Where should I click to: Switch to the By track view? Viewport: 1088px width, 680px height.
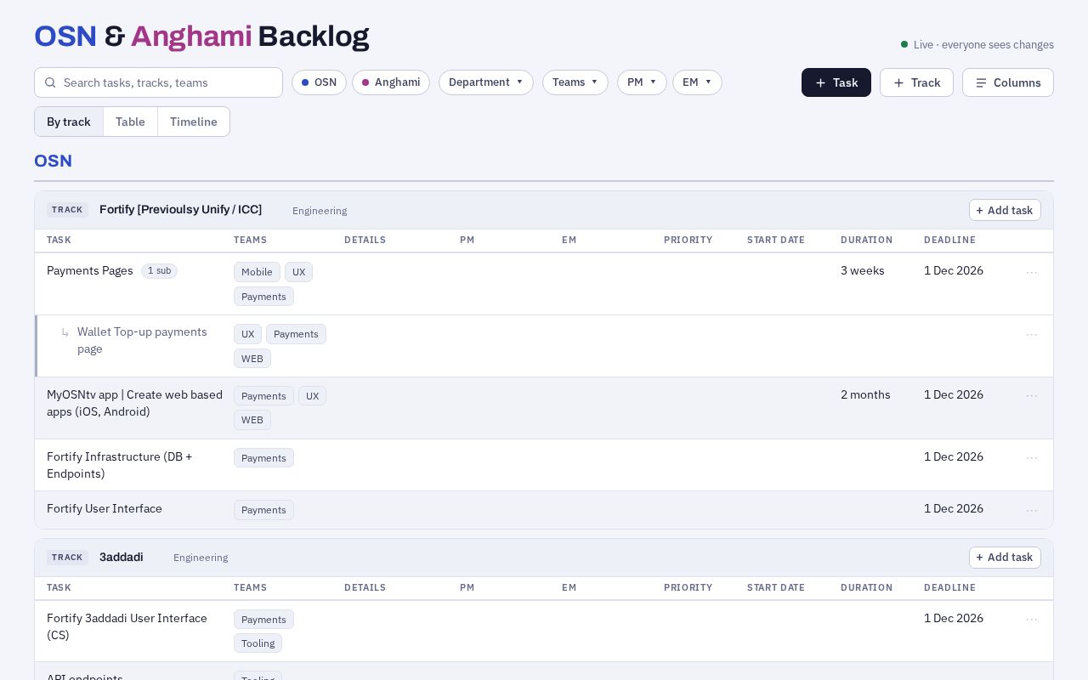pos(69,122)
